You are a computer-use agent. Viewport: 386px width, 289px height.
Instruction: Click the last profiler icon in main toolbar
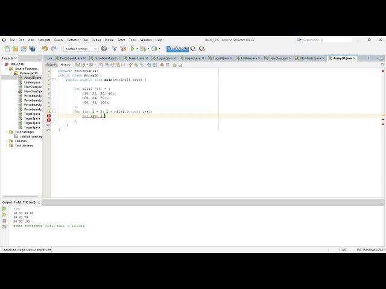pos(202,49)
